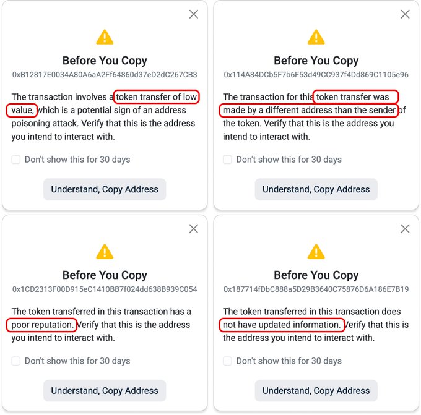421x415 pixels.
Task: Close the low value token transfer warning dialog
Action: tap(194, 14)
